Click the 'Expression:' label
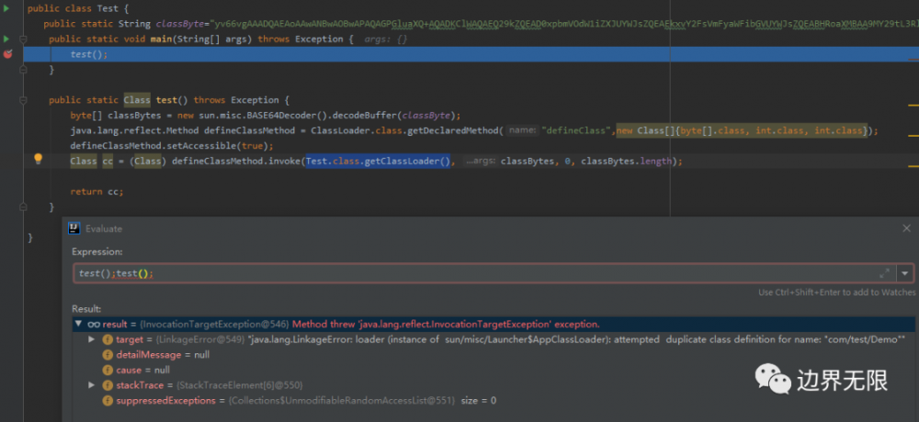This screenshot has height=422, width=919. [97, 251]
